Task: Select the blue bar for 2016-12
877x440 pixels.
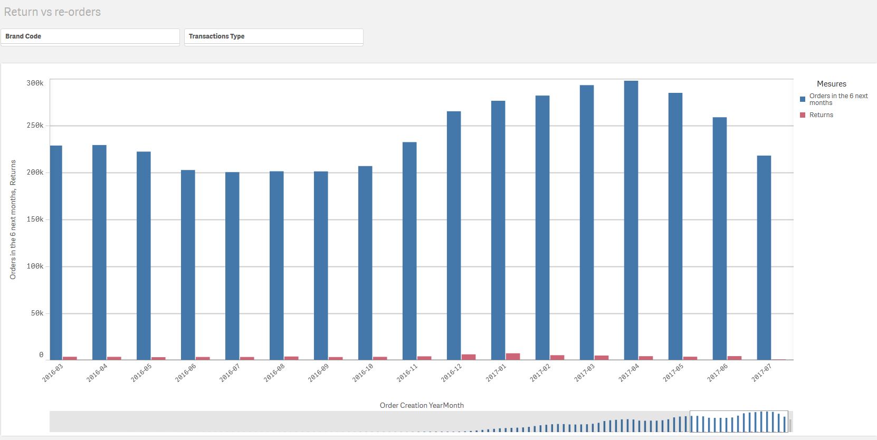Action: click(x=454, y=235)
